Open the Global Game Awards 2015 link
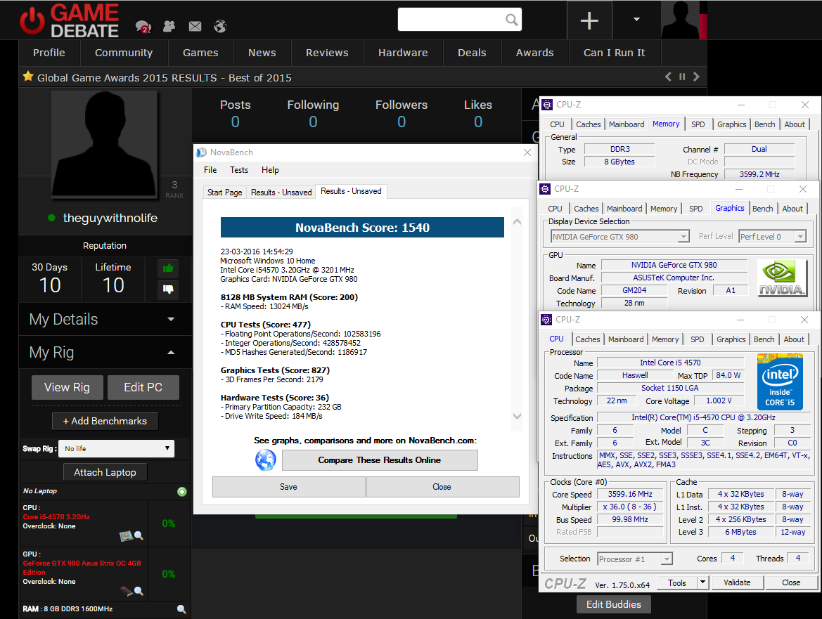Image resolution: width=822 pixels, height=619 pixels. point(164,78)
